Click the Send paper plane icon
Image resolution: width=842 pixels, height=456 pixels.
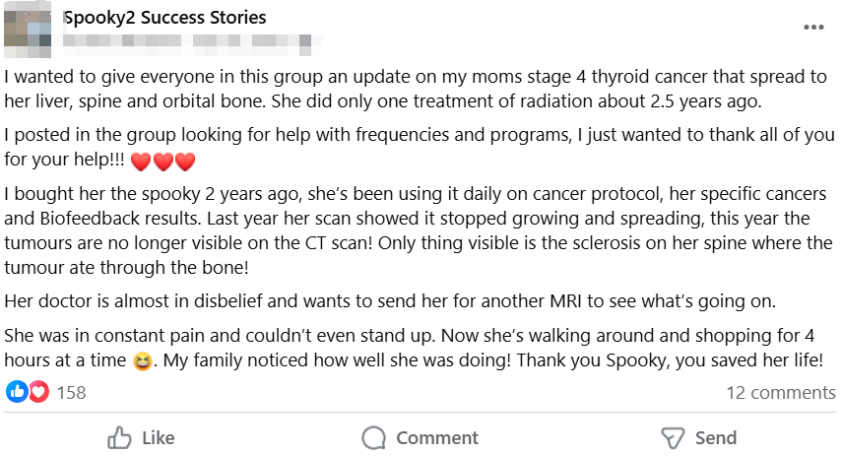[673, 438]
